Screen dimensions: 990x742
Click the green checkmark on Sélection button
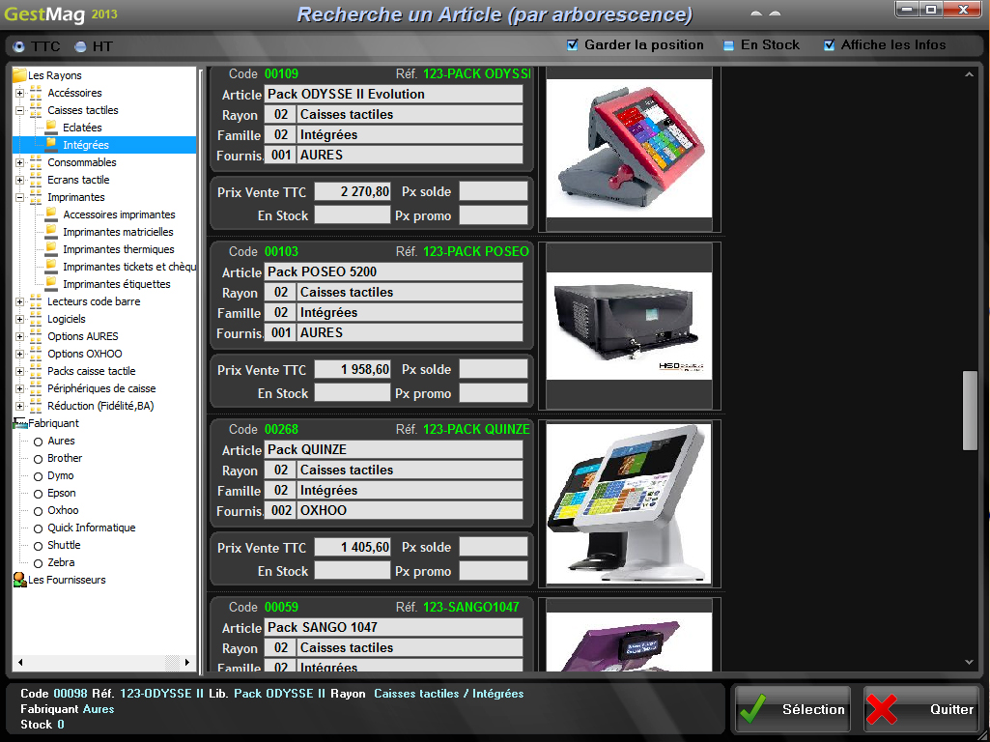pos(752,709)
